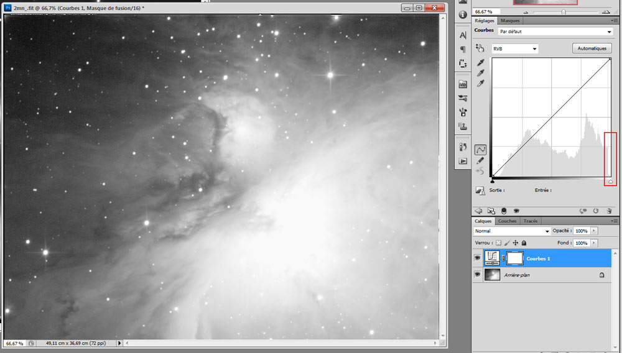Switch to the Couches tab

click(x=507, y=221)
